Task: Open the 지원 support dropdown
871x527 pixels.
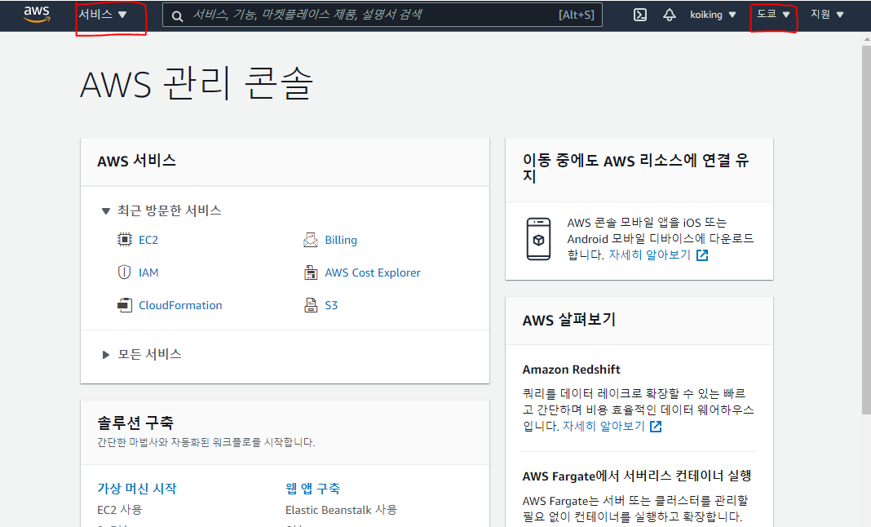Action: pos(827,15)
